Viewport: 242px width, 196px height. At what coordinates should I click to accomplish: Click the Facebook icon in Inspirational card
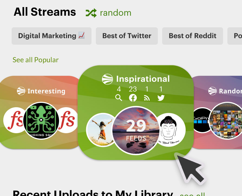pos(133,98)
